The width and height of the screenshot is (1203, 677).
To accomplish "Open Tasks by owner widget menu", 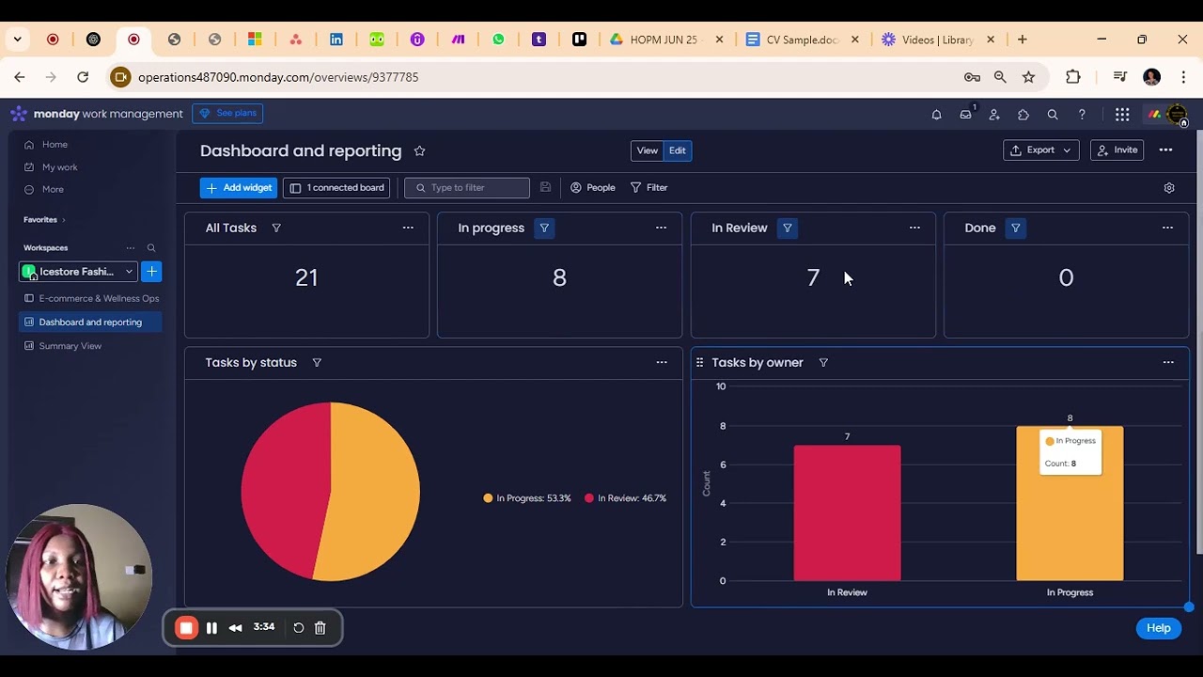I will [1168, 362].
